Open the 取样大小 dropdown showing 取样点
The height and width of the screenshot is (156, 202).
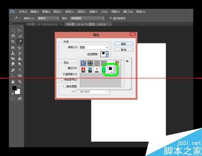(48, 18)
